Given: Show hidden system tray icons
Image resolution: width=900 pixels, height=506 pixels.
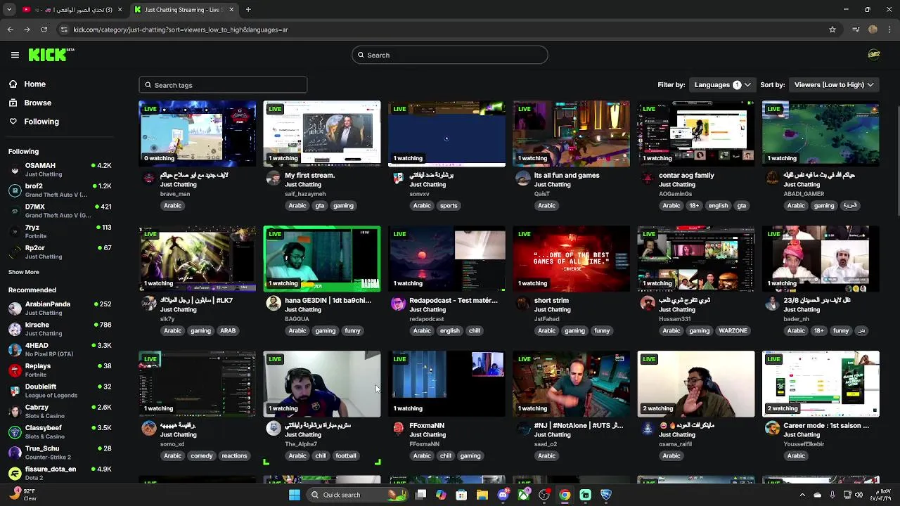Looking at the screenshot, I should (x=802, y=495).
